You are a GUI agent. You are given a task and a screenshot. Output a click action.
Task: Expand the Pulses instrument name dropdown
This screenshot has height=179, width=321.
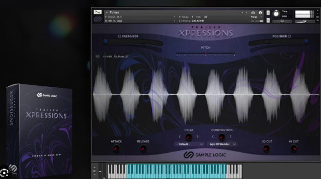107,13
